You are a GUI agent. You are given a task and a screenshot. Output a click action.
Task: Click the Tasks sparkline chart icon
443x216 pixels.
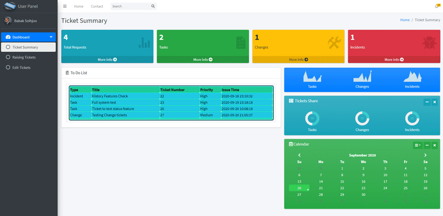coord(312,77)
